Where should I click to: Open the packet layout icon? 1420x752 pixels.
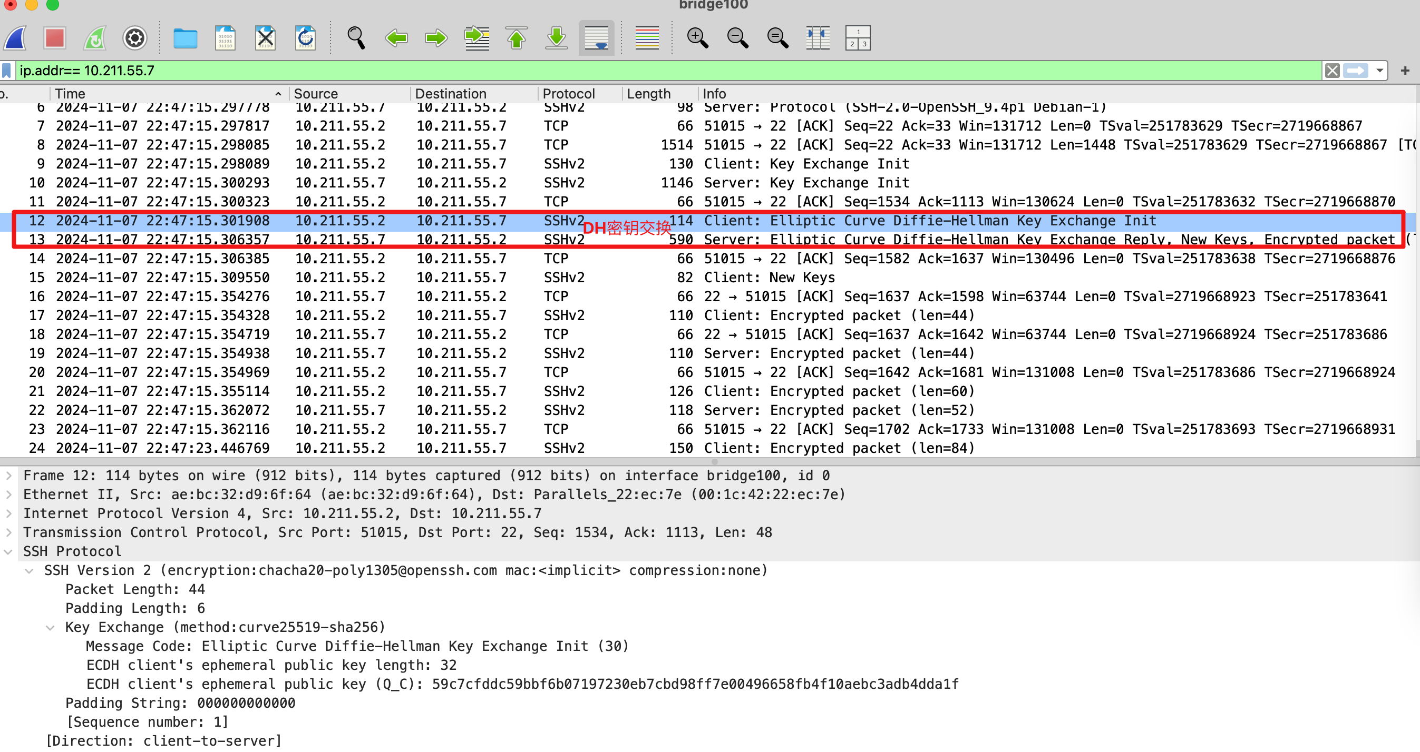tap(858, 38)
